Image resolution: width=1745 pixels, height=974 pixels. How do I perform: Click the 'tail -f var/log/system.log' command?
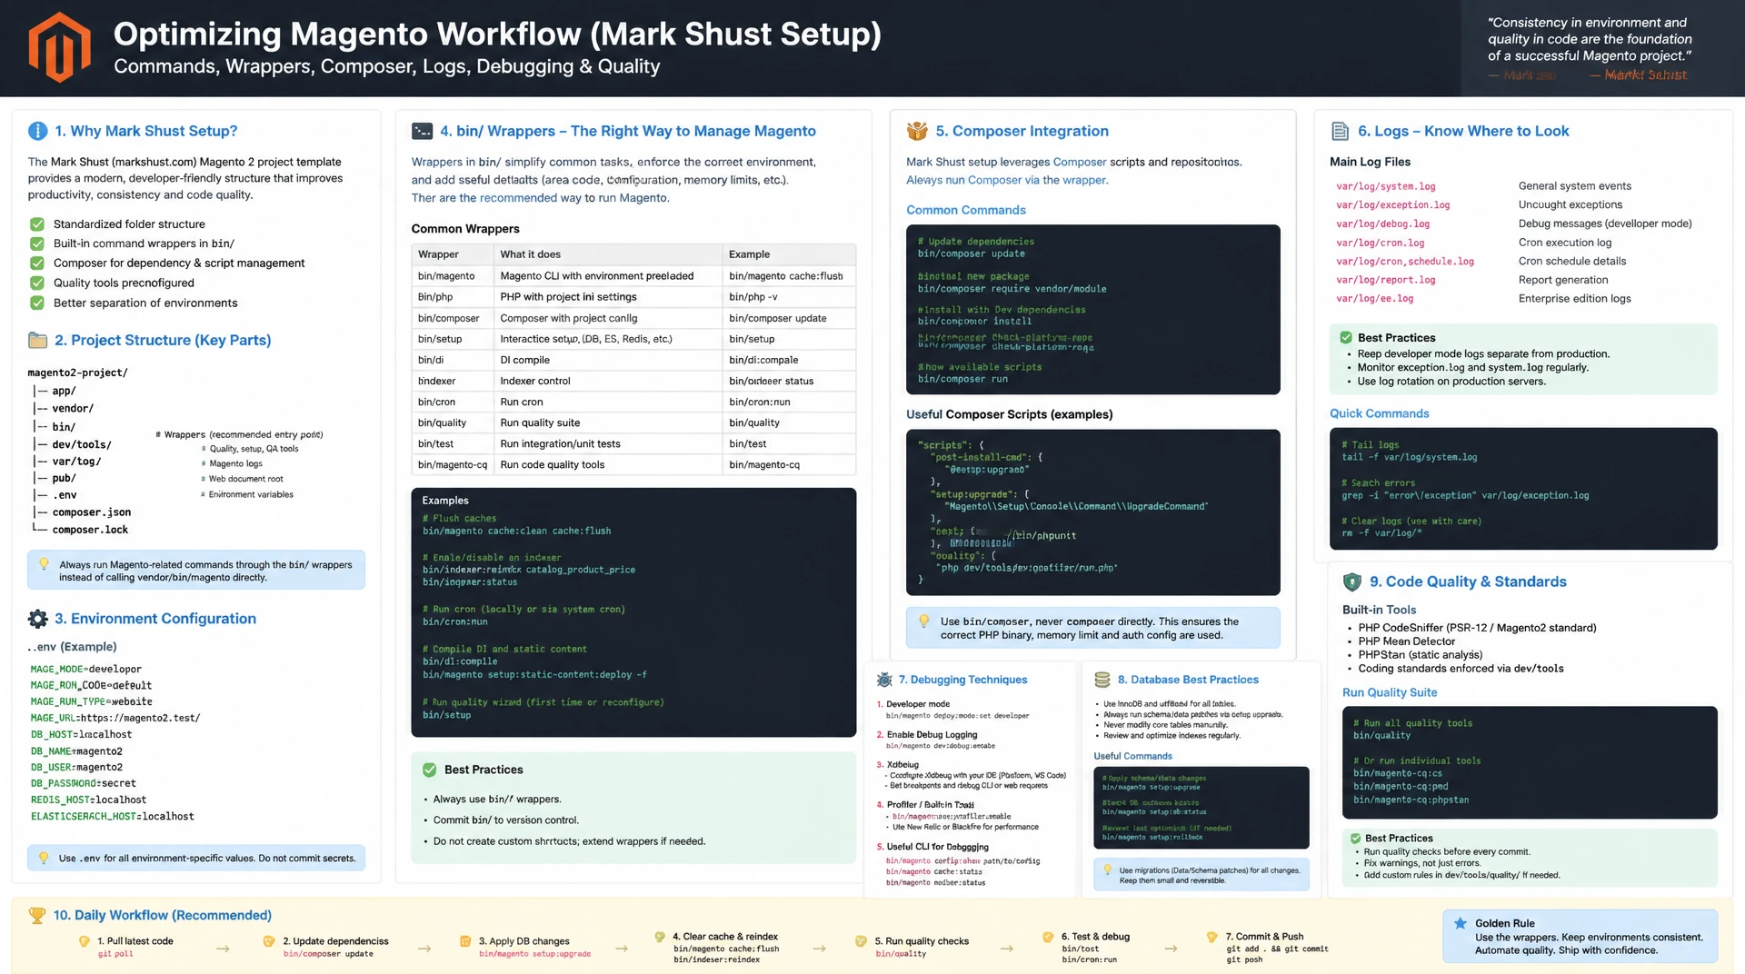tap(1410, 457)
